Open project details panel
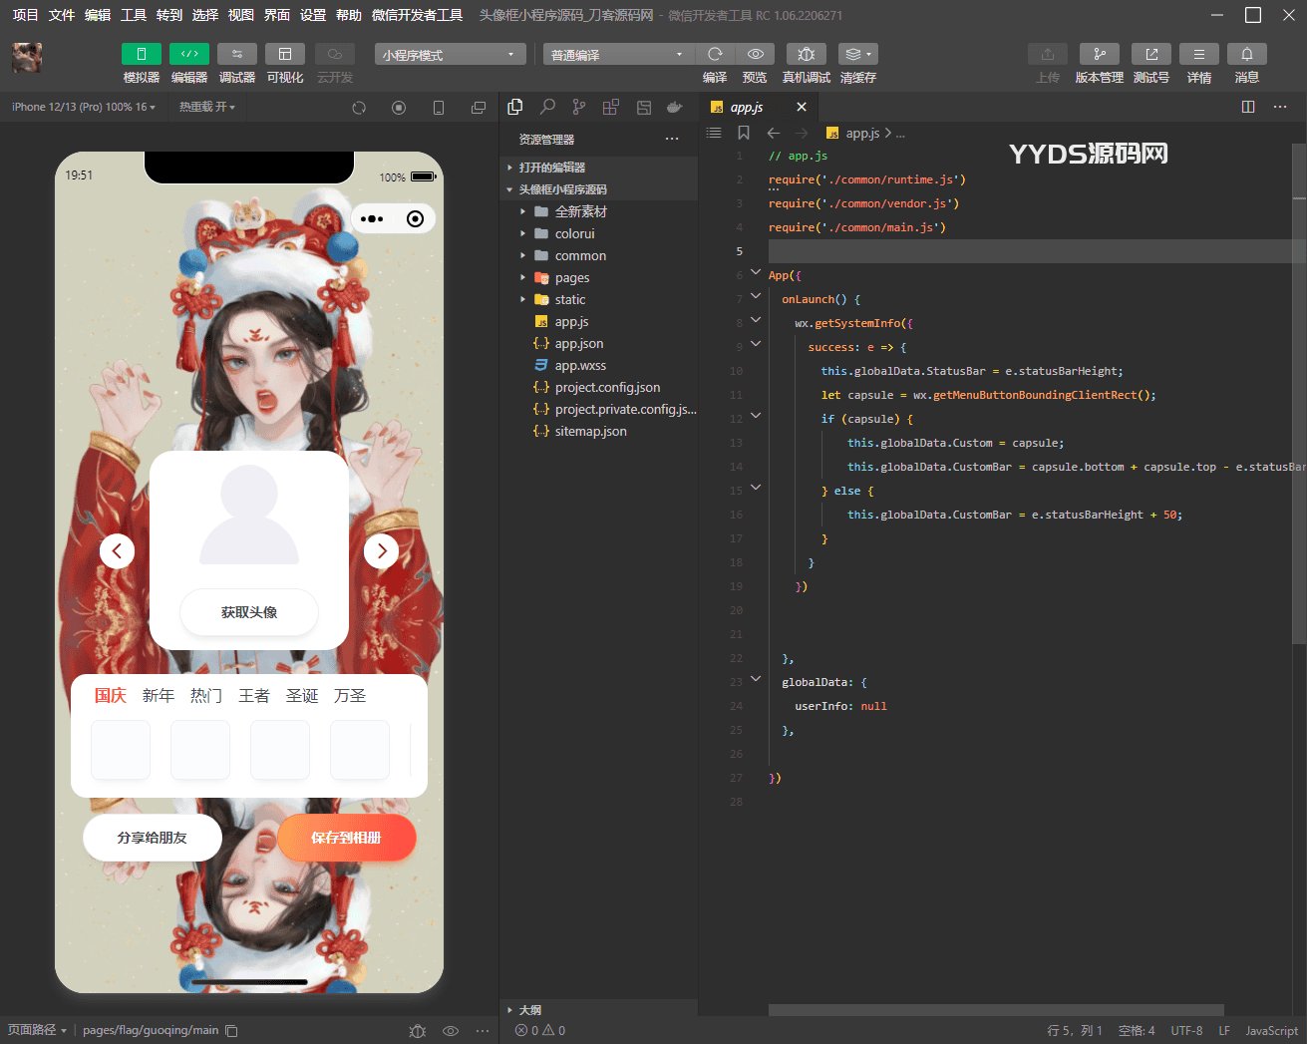The width and height of the screenshot is (1307, 1044). click(1199, 54)
